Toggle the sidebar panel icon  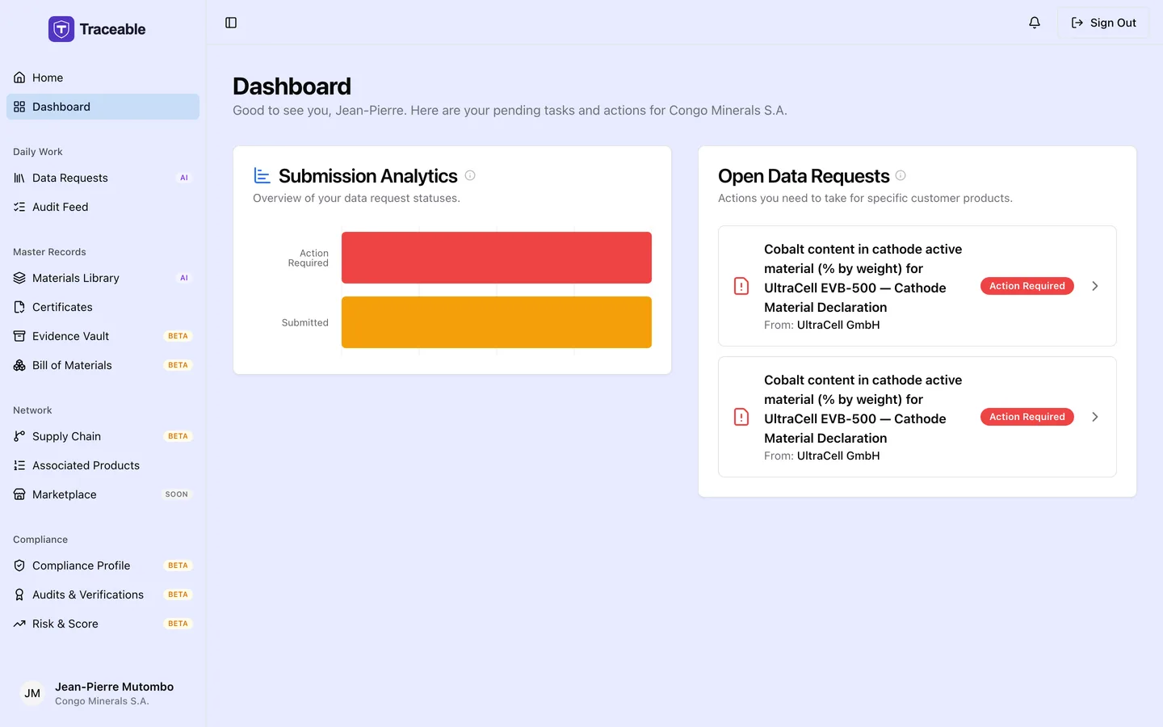point(231,23)
